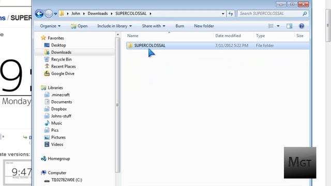Screen dimensions: 331x186
Task: Click the 9:47 thumbnail in the browser window
Action: click(x=18, y=172)
